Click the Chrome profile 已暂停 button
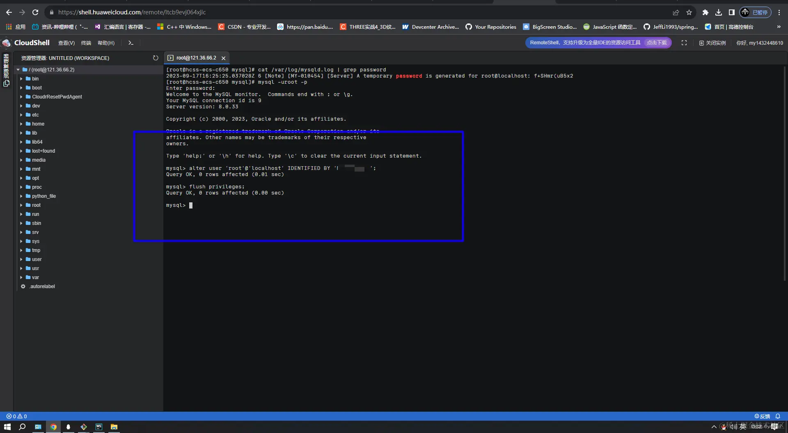788x433 pixels. click(x=755, y=12)
